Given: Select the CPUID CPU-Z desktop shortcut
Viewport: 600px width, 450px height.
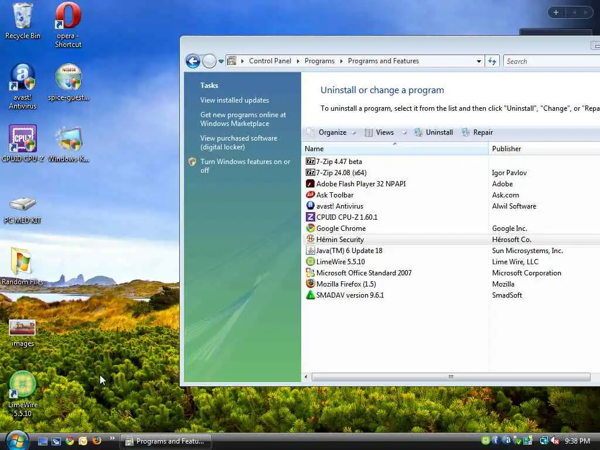Looking at the screenshot, I should click(23, 144).
